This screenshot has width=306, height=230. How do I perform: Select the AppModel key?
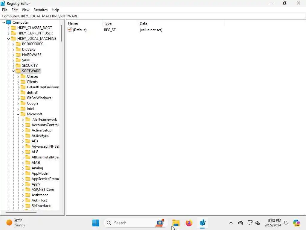40,173
